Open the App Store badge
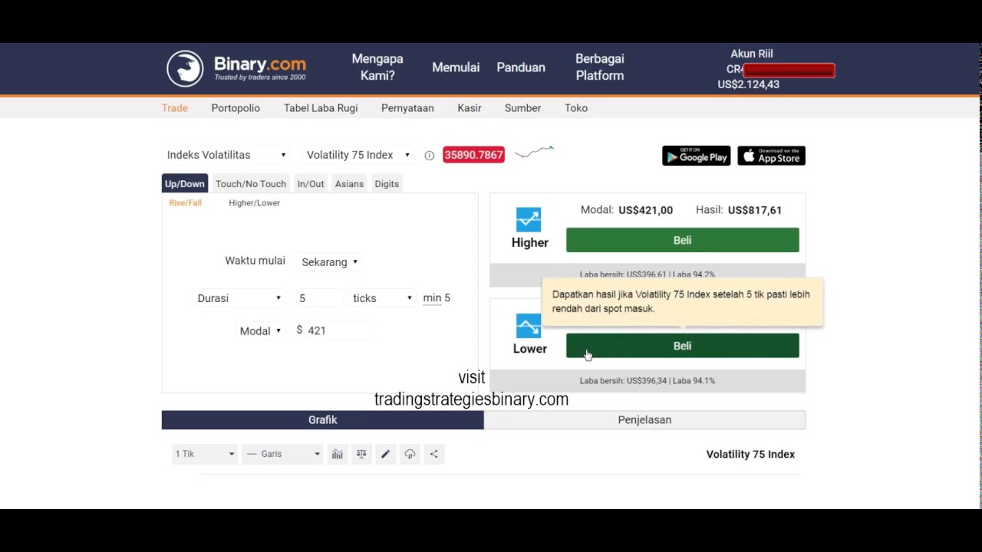The image size is (982, 552). tap(771, 156)
